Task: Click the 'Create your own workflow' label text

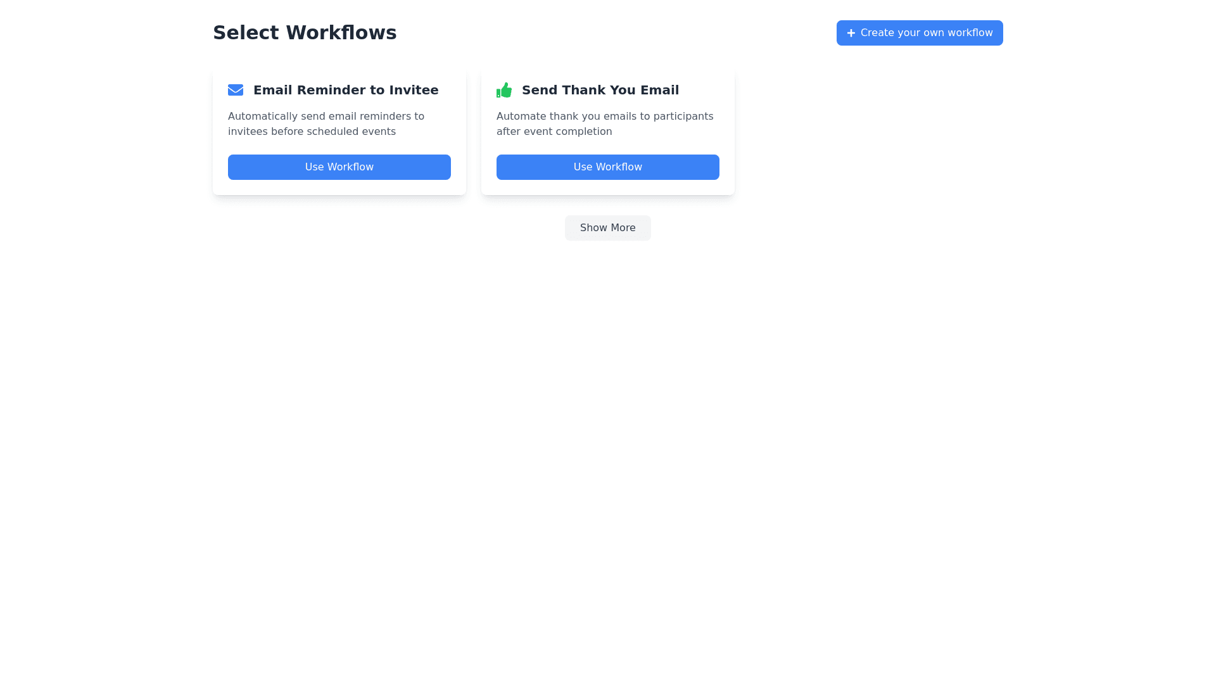Action: (x=926, y=33)
